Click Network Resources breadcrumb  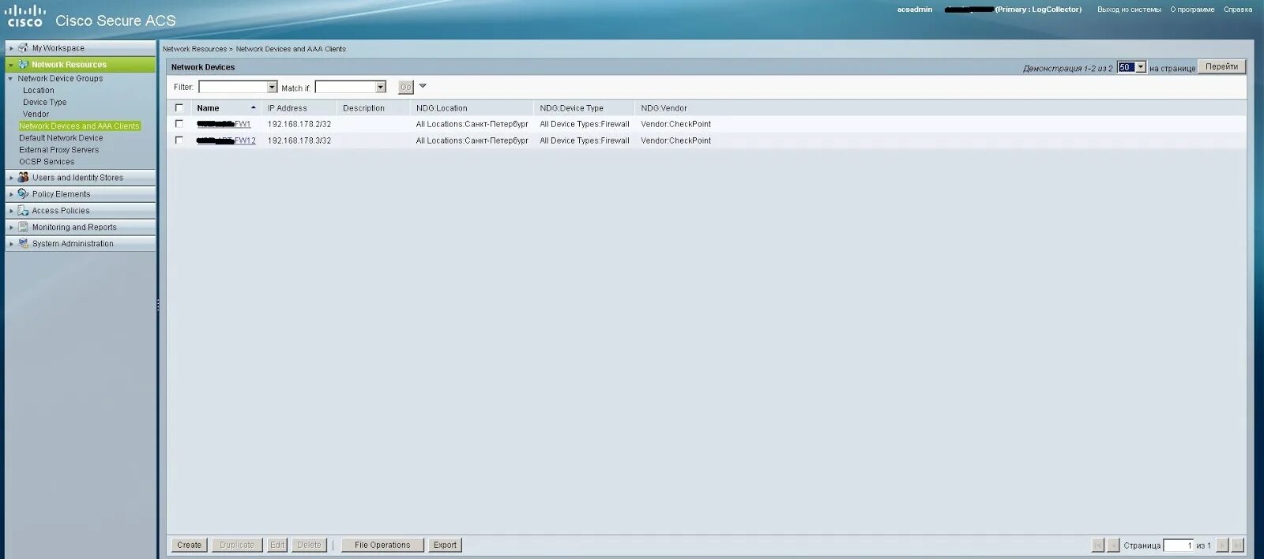coord(194,49)
